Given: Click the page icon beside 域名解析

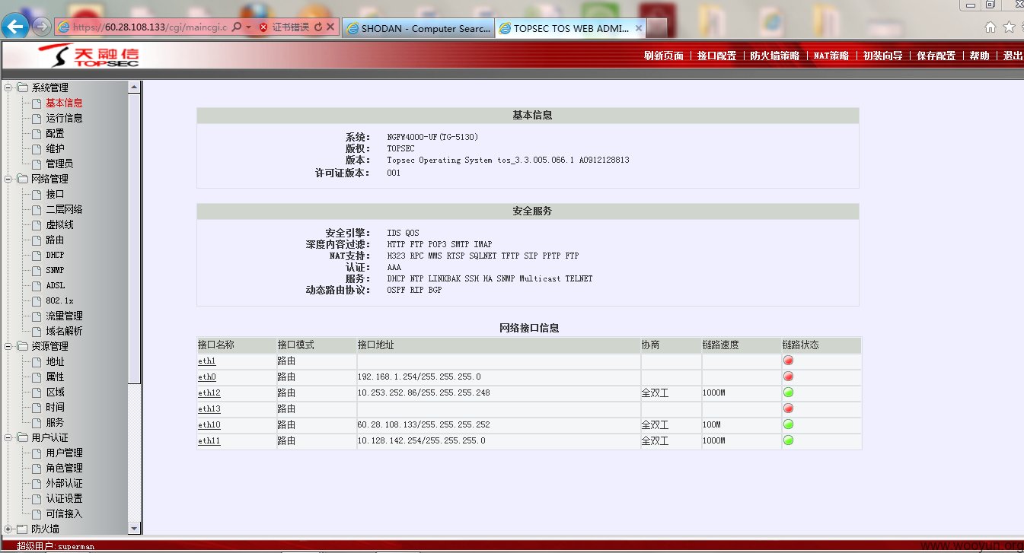Looking at the screenshot, I should point(37,331).
